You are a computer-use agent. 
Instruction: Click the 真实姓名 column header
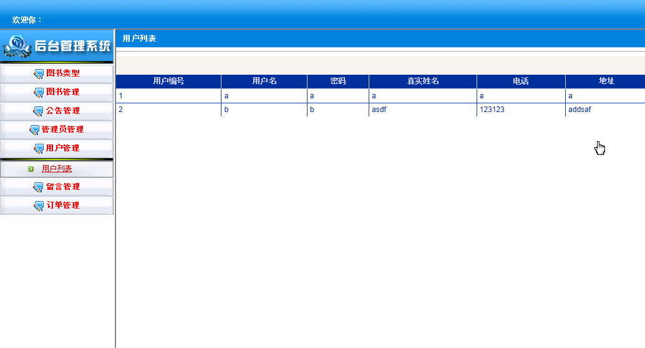coord(423,82)
